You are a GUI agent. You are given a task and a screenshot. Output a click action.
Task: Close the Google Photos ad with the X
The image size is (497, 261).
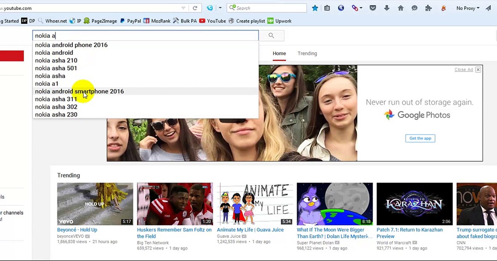[x=478, y=70]
